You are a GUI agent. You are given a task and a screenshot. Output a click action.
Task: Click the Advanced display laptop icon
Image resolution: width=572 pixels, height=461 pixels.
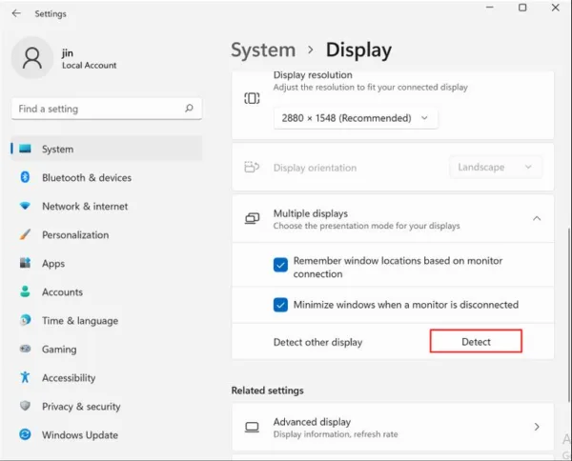[252, 427]
